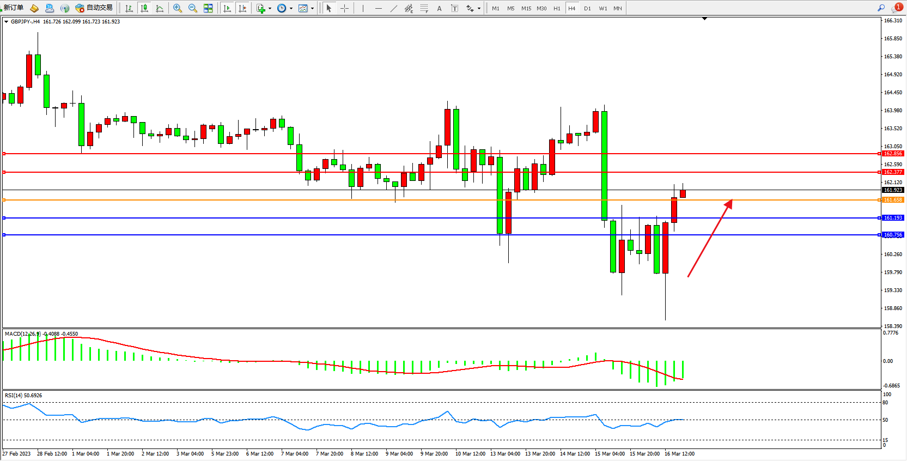Click the red arrow drawn on chart
Viewport: 907px width, 461px height.
tap(709, 239)
